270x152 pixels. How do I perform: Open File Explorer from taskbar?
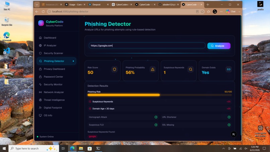click(81, 148)
